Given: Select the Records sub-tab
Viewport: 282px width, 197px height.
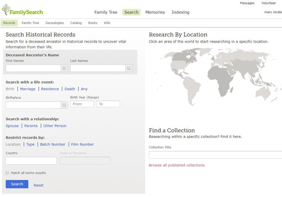Looking at the screenshot, I should [9, 23].
